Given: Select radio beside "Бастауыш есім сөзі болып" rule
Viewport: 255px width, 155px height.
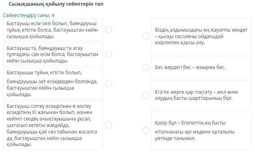Looking at the screenshot, I should [x=108, y=30].
